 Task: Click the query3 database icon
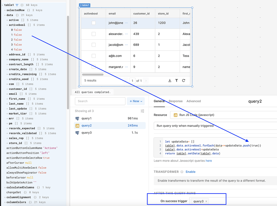(77, 133)
